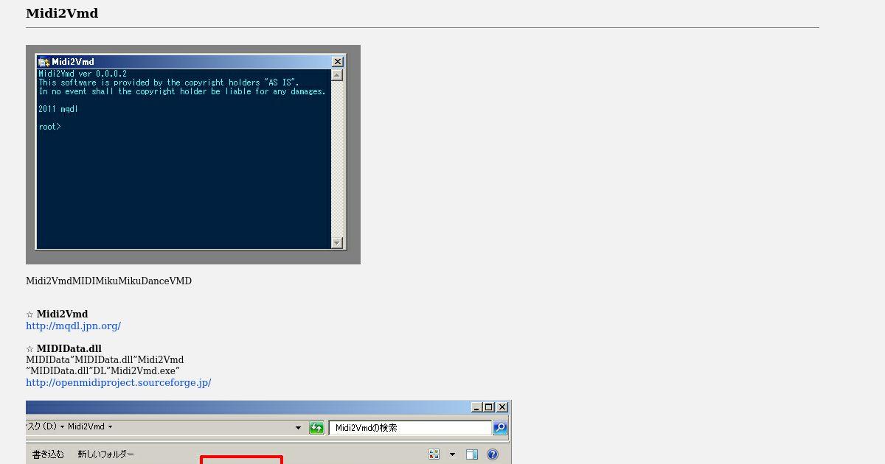
Task: Click the green refresh icon in Explorer address bar
Action: [316, 428]
